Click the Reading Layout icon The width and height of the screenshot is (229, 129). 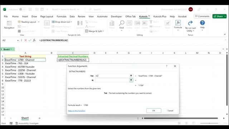(19, 22)
